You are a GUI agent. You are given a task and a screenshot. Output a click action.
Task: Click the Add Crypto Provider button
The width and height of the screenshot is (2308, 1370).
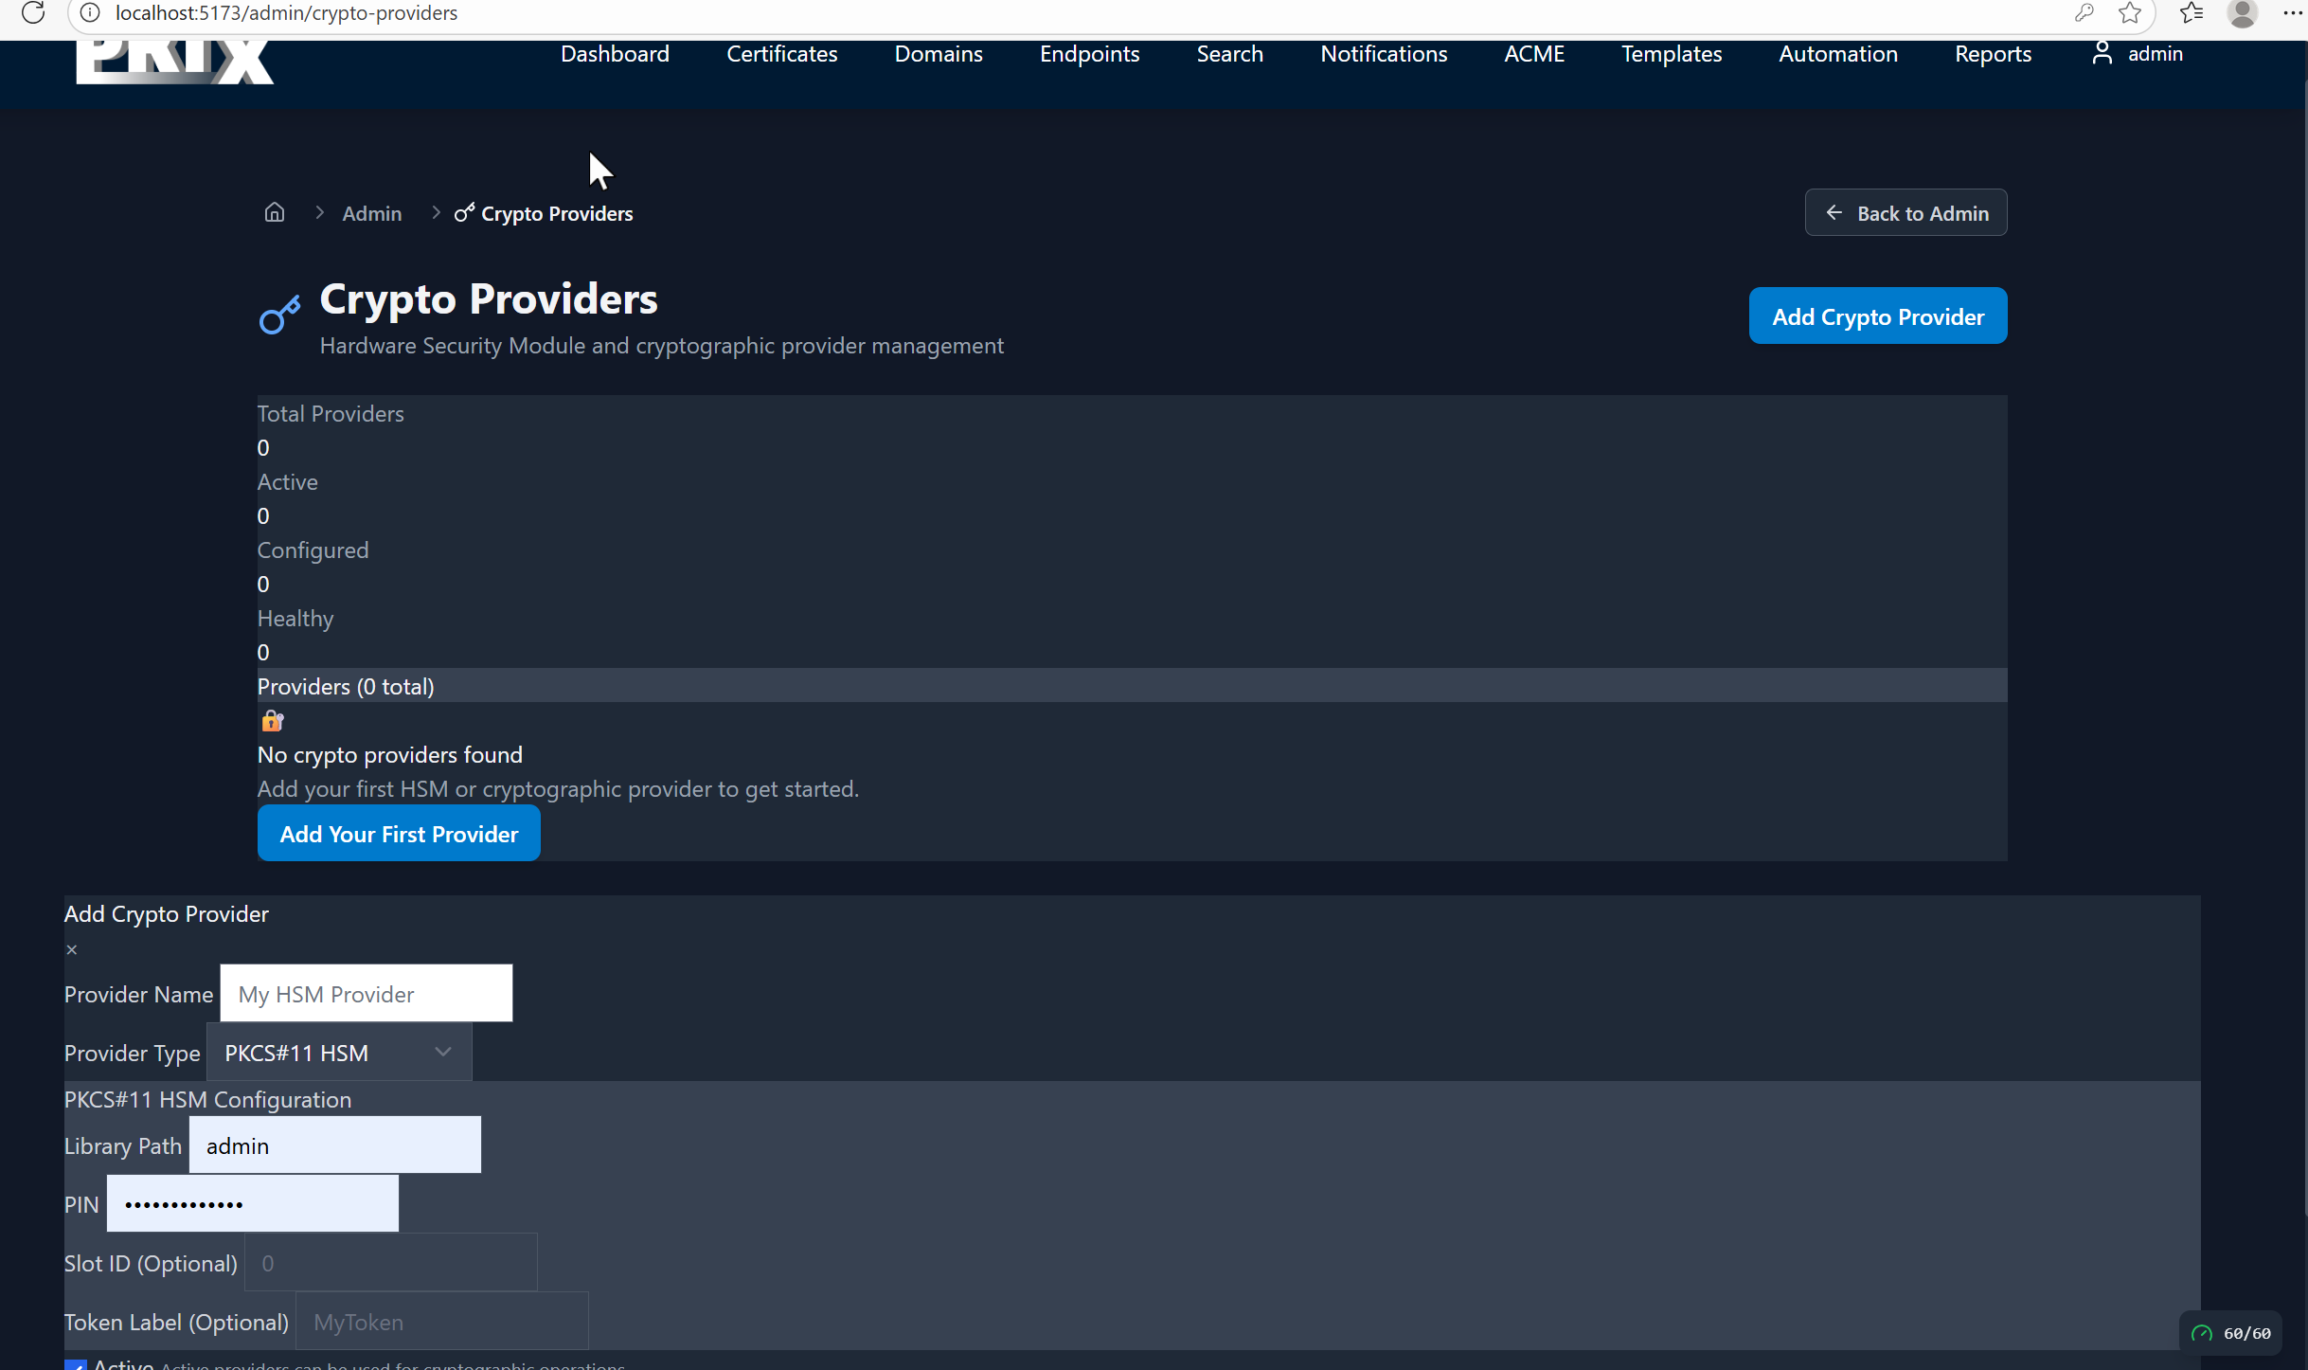[x=1877, y=316]
